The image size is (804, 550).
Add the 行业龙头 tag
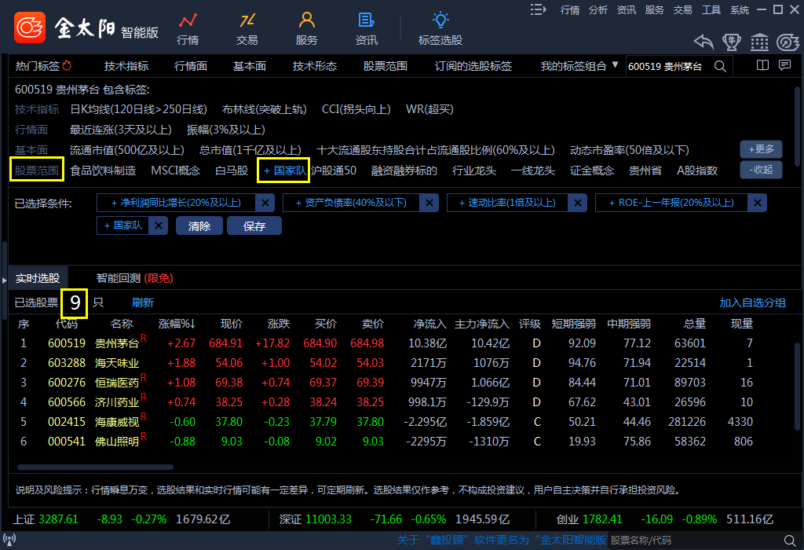[x=473, y=170]
